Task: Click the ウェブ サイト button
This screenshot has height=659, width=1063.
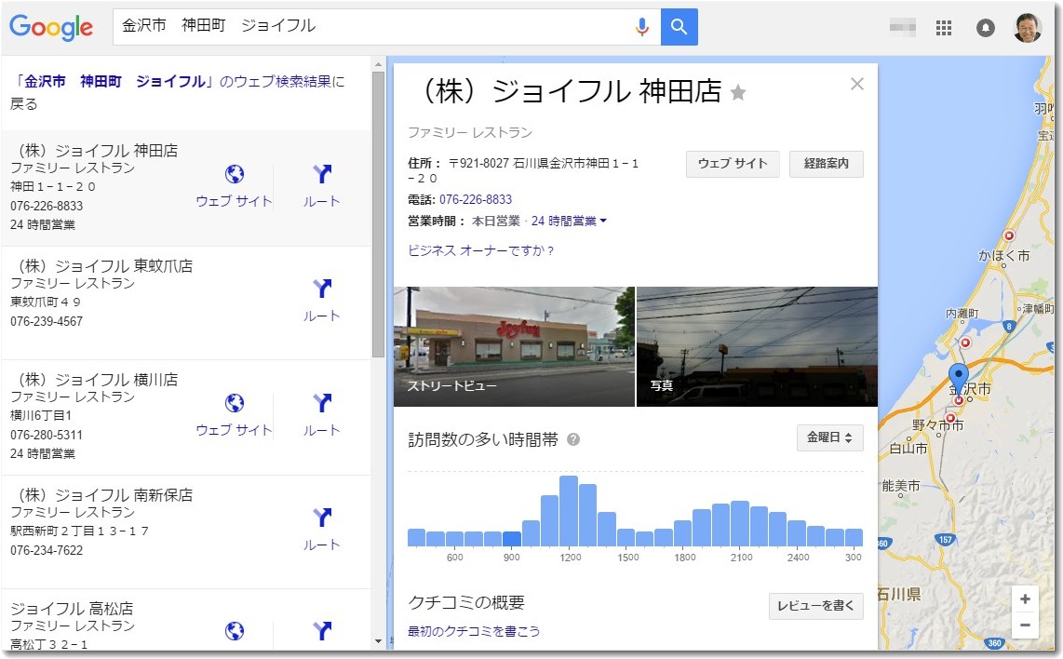Action: 733,164
